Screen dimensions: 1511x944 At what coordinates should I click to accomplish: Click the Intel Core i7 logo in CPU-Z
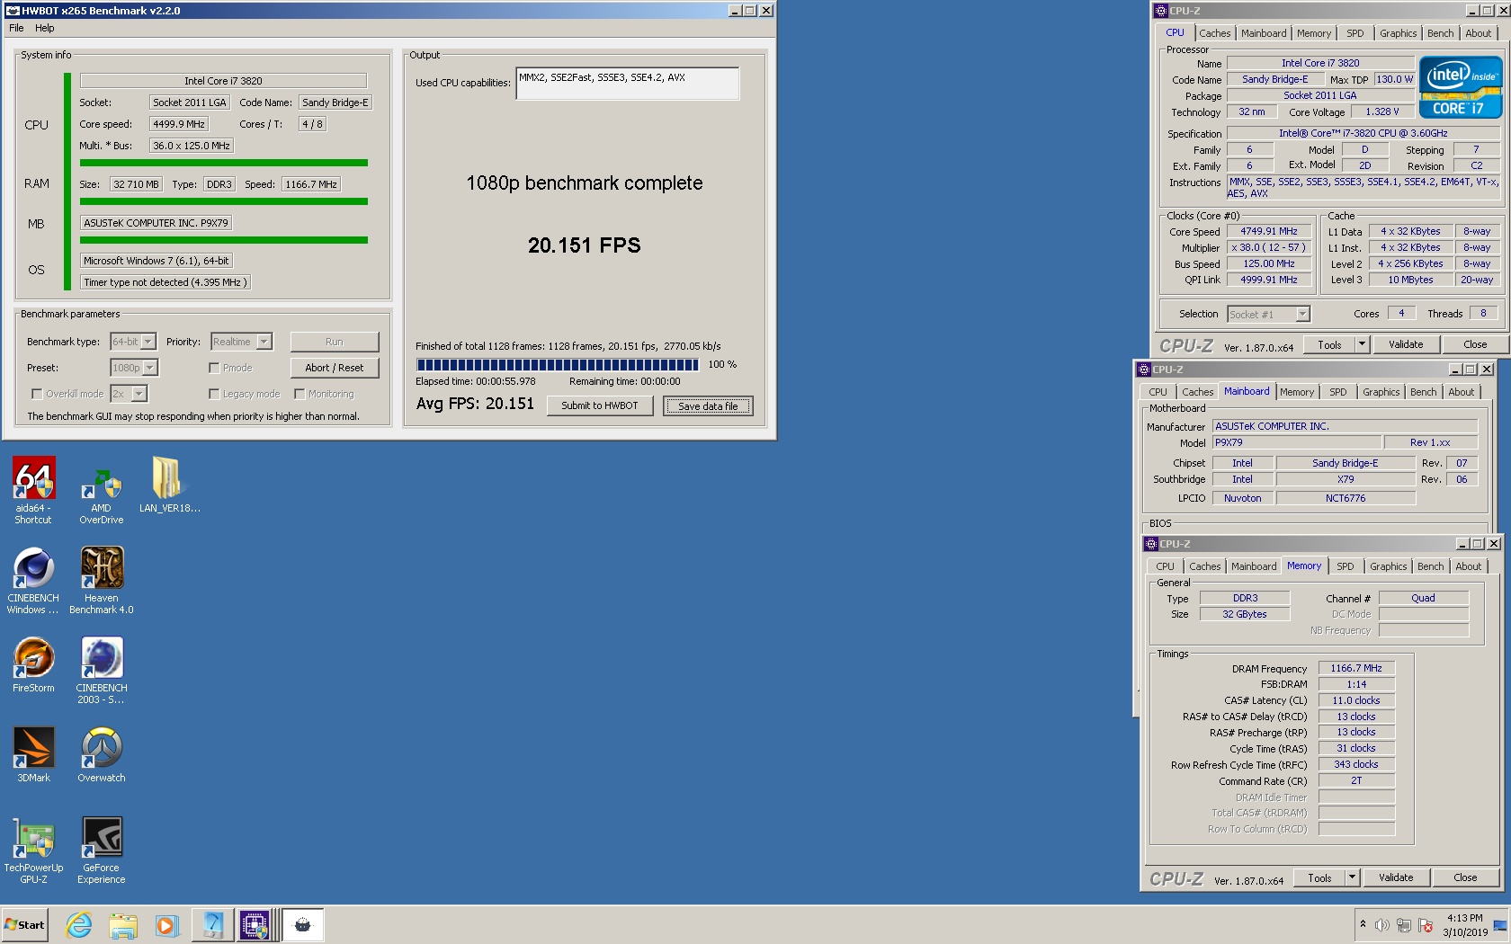click(1461, 86)
